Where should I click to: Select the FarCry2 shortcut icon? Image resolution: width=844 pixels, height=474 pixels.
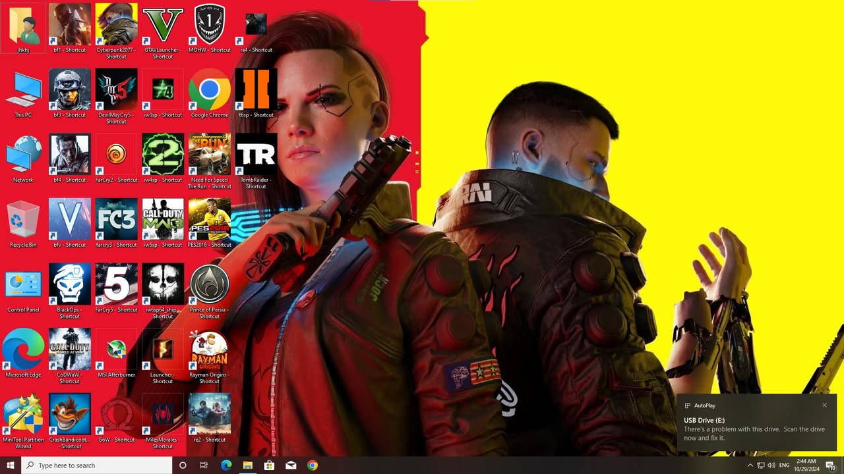pos(116,159)
